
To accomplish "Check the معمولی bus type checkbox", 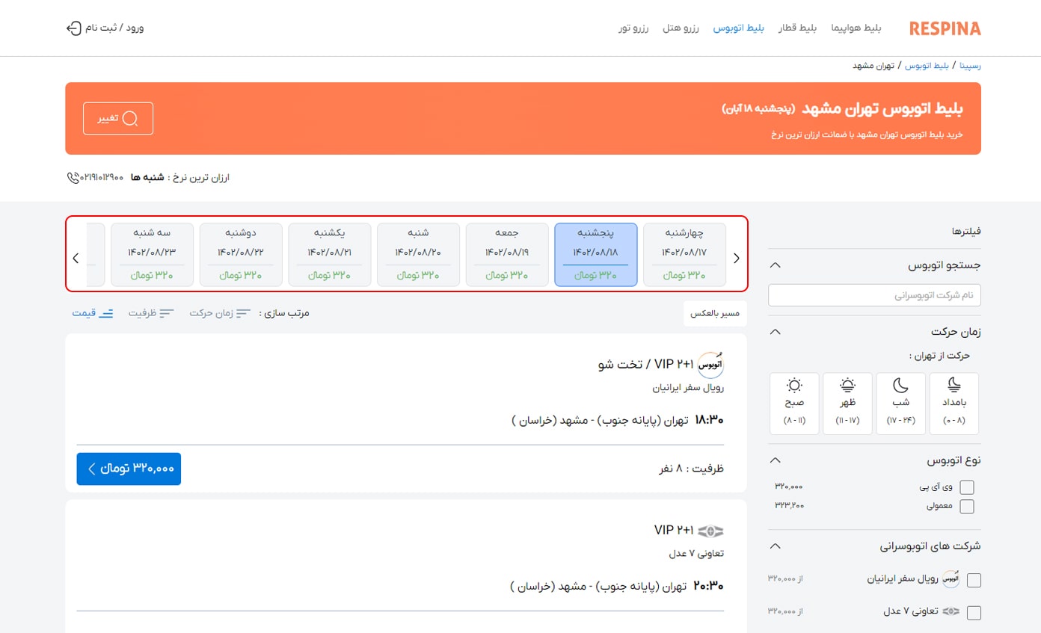I will [967, 506].
